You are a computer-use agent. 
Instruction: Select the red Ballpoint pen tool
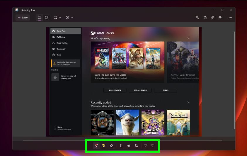pos(96,146)
